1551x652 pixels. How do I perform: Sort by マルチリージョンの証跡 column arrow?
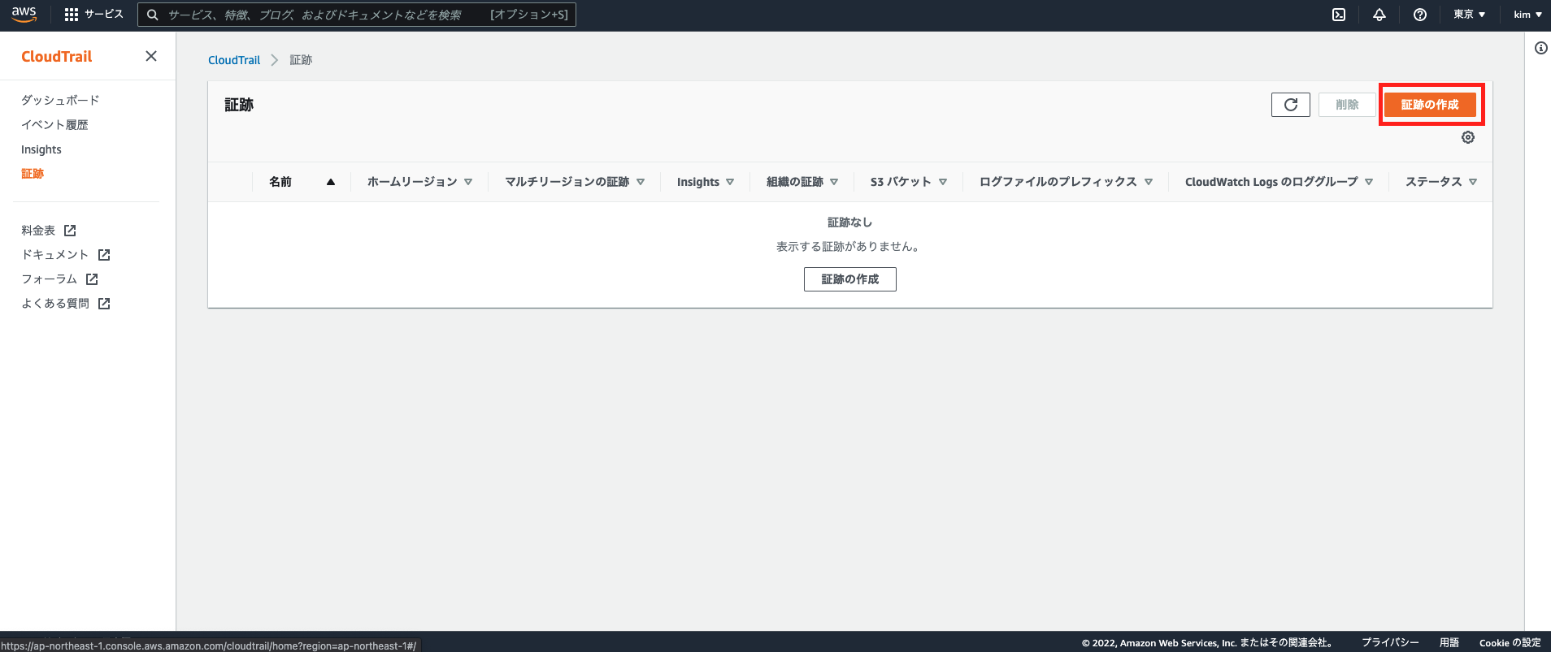click(x=641, y=182)
